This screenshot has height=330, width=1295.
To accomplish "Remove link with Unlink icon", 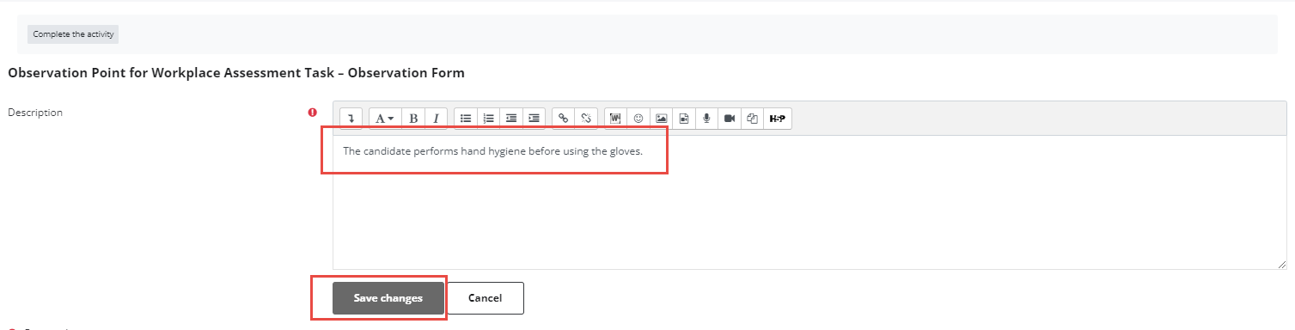I will (586, 119).
